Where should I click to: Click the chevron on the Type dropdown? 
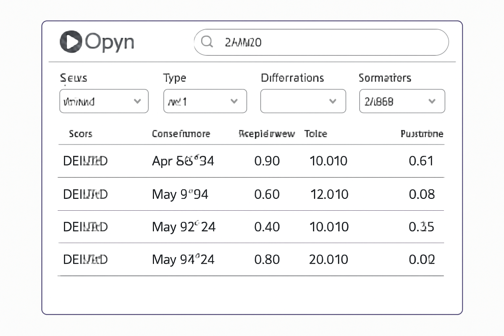(234, 101)
